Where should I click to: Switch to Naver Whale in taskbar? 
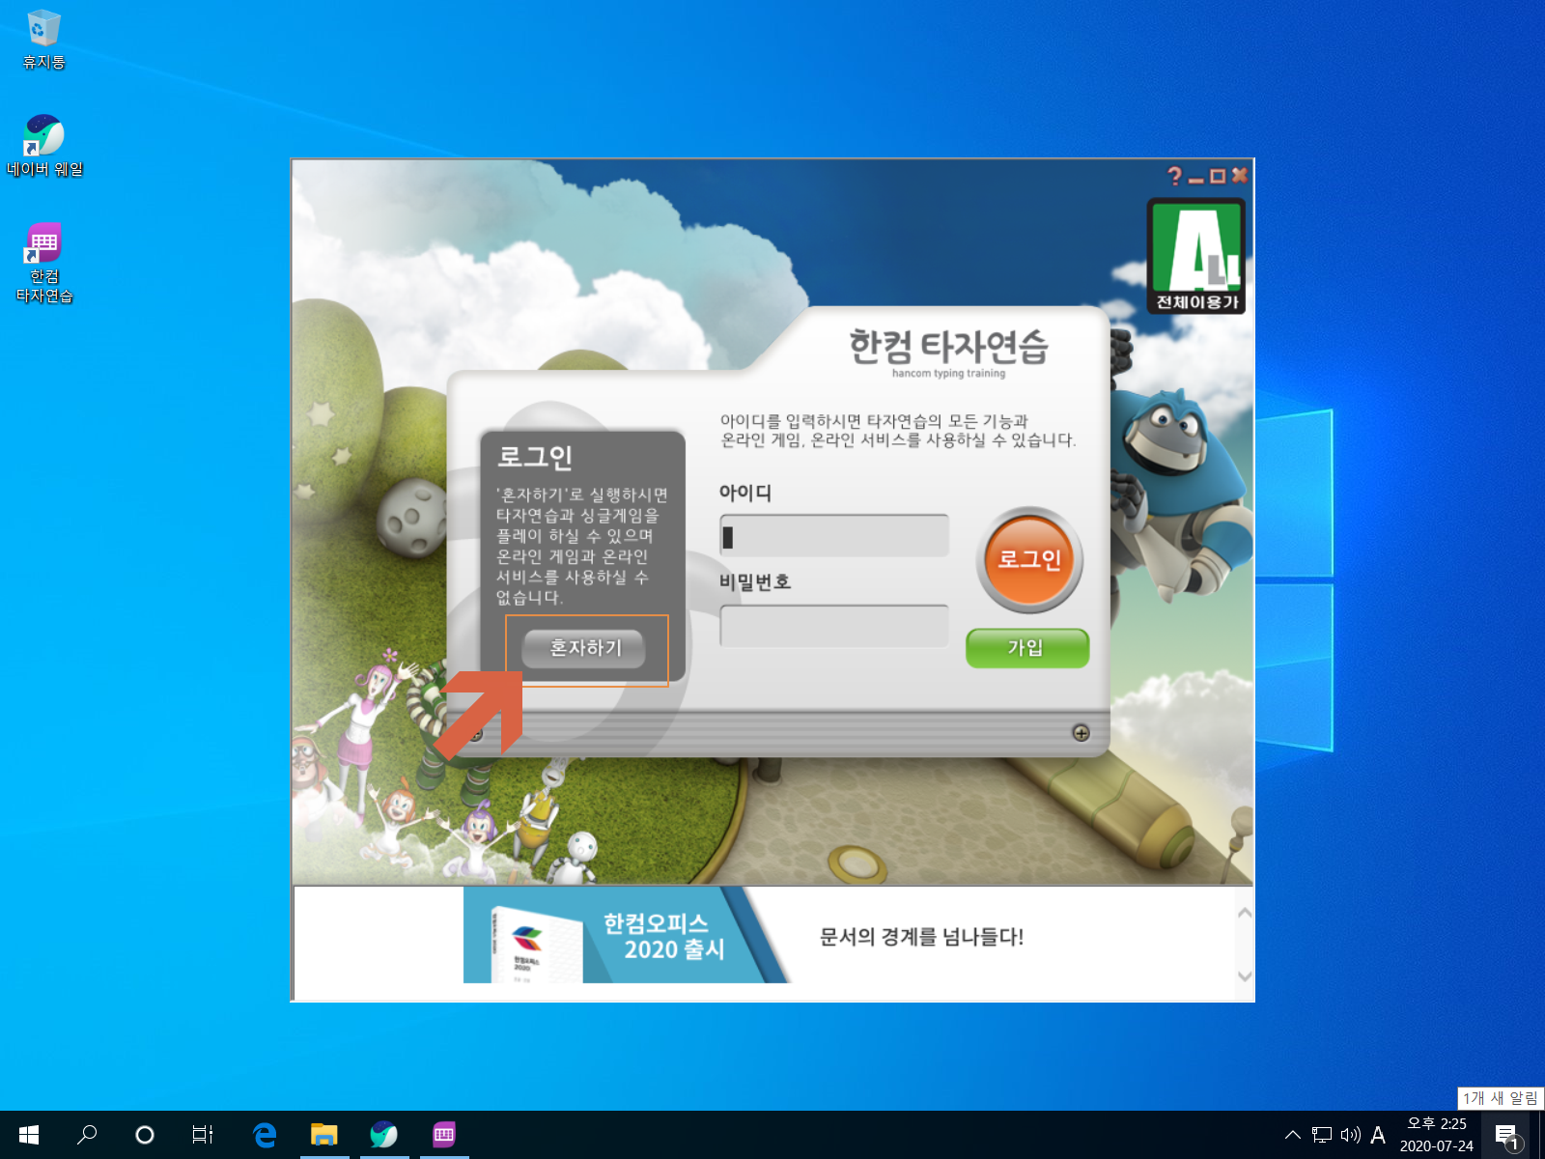pyautogui.click(x=384, y=1135)
